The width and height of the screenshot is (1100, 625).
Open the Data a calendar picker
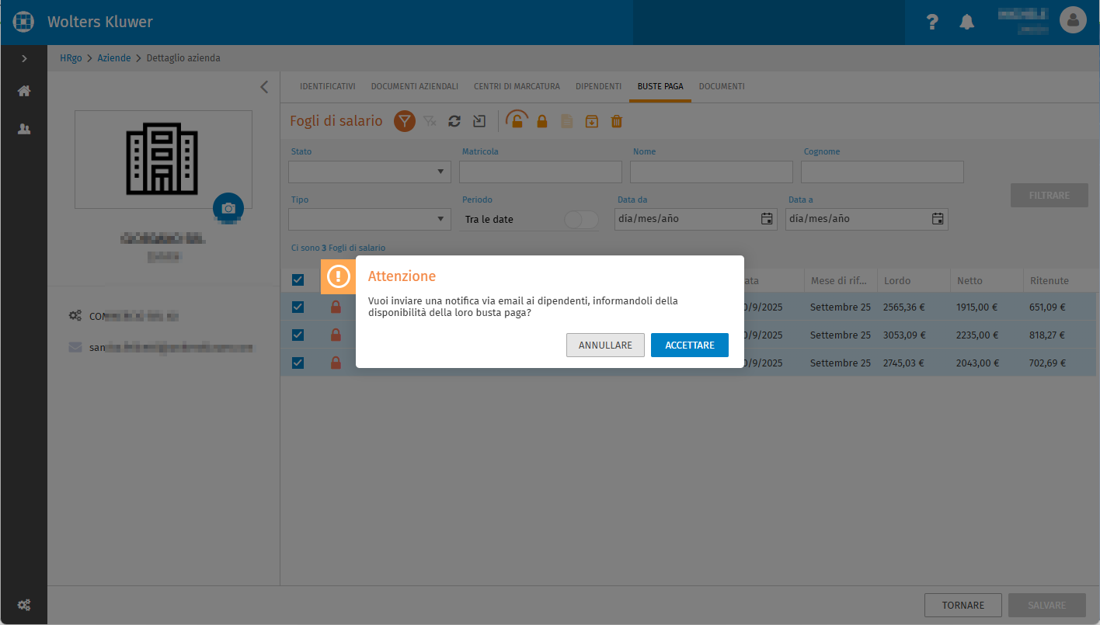point(938,219)
